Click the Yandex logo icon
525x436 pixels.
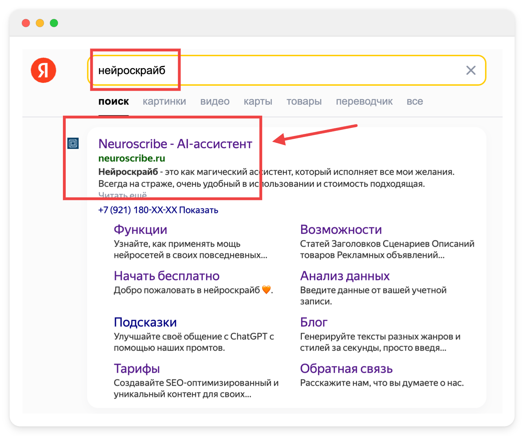tap(44, 70)
